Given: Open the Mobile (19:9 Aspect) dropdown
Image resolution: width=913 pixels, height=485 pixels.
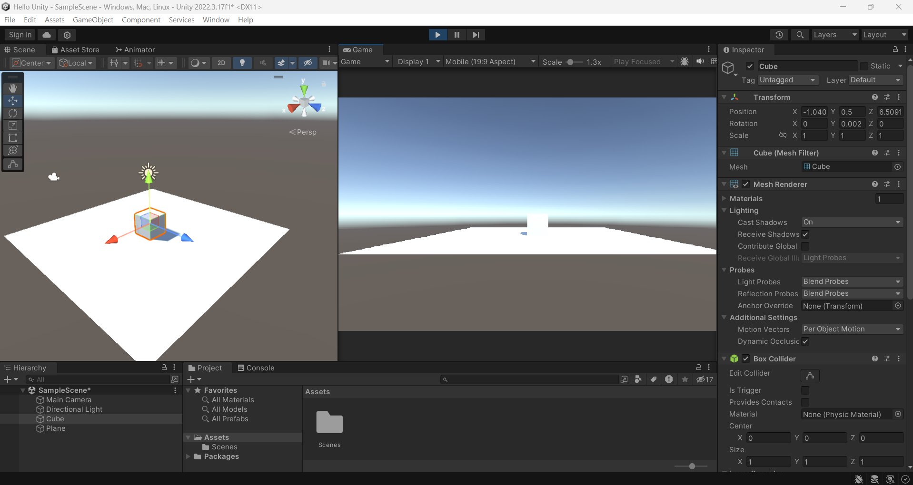Looking at the screenshot, I should point(490,62).
